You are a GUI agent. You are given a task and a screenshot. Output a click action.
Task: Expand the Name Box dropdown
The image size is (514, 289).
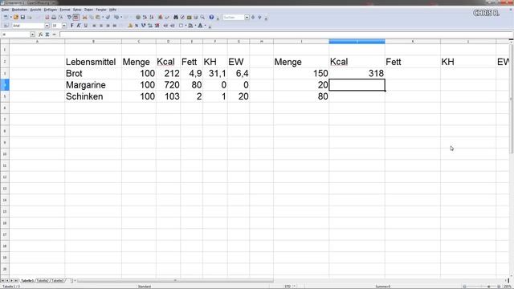coord(32,35)
